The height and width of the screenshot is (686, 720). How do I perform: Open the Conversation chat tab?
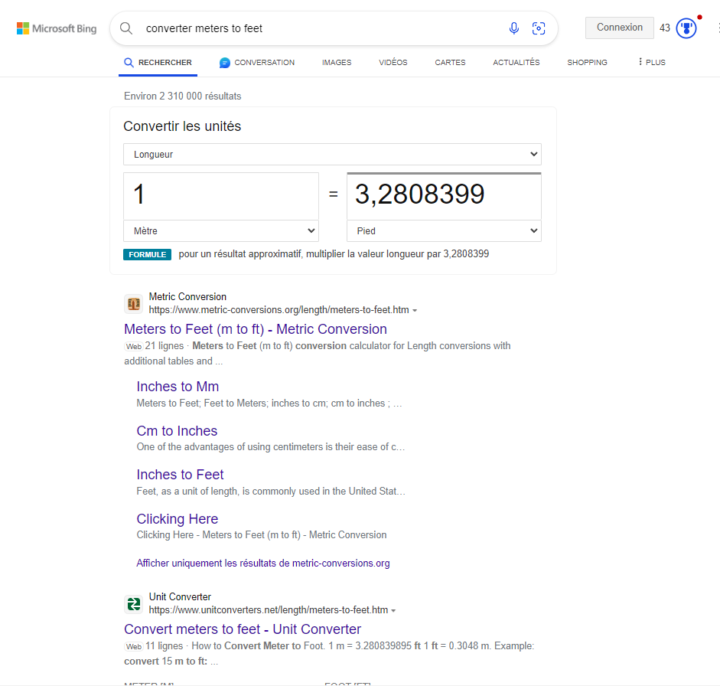257,63
